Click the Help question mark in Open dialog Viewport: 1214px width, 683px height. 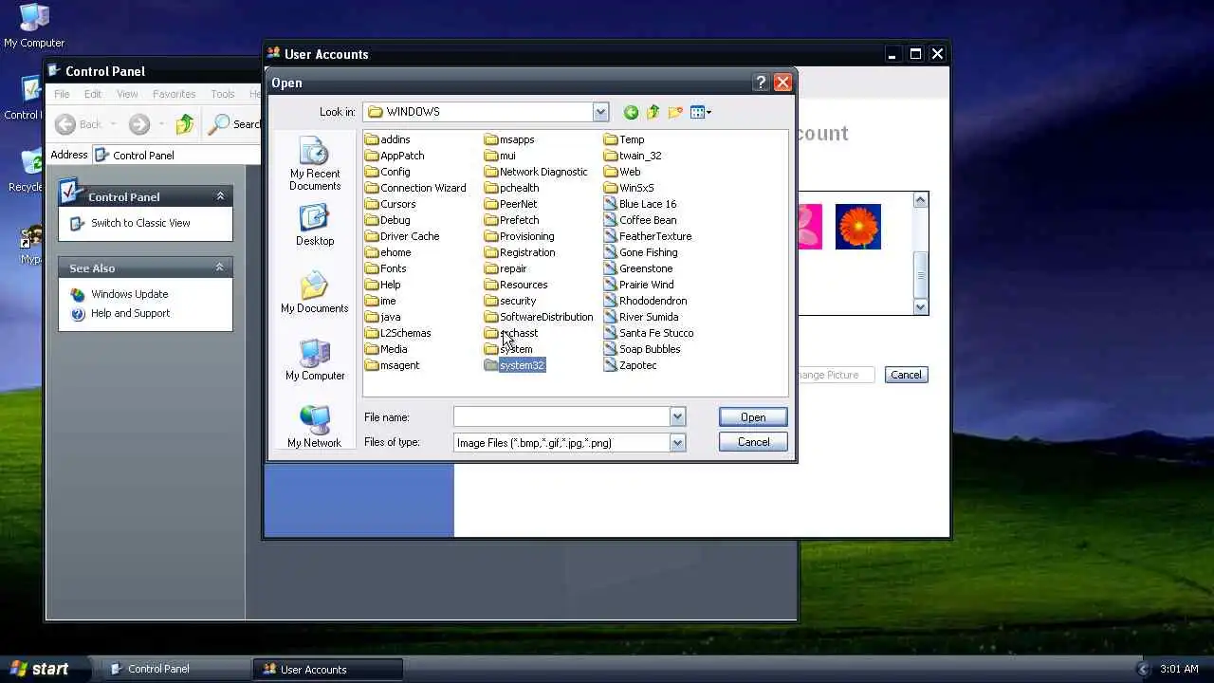pyautogui.click(x=761, y=83)
